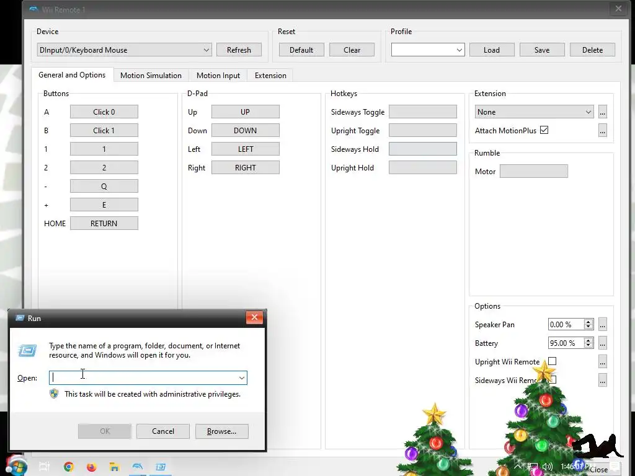635x476 pixels.
Task: Open the Extension type dropdown showing None
Action: (534, 112)
